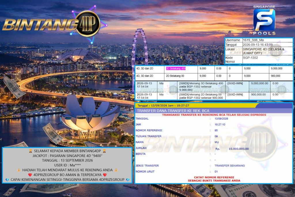Click the trophy emoji before SELAMAT KEPADA

[31, 151]
